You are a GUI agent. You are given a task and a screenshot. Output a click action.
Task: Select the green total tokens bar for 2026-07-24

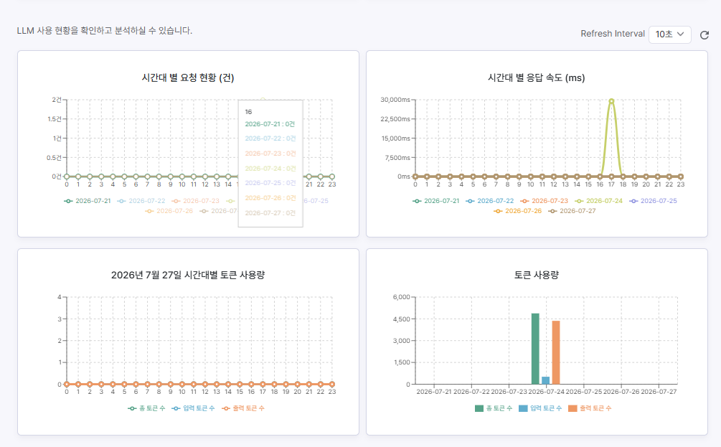point(535,349)
